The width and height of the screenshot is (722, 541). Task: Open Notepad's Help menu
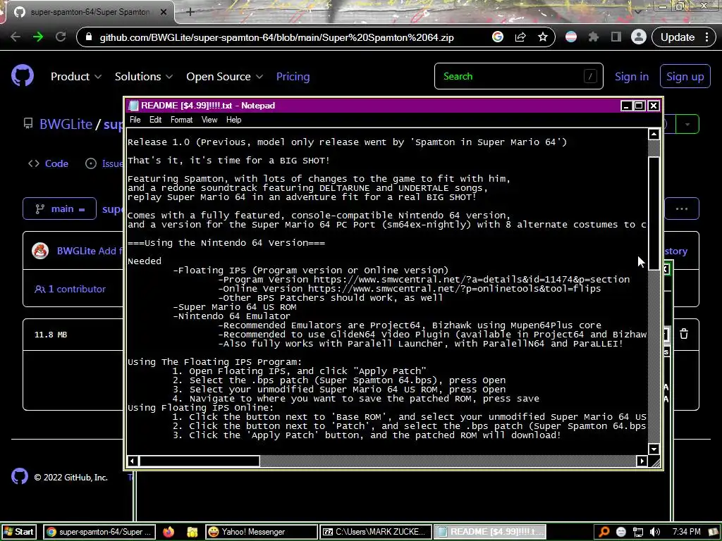click(x=233, y=120)
